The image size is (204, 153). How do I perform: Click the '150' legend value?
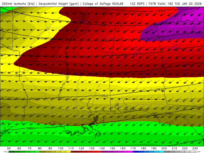click(112, 148)
